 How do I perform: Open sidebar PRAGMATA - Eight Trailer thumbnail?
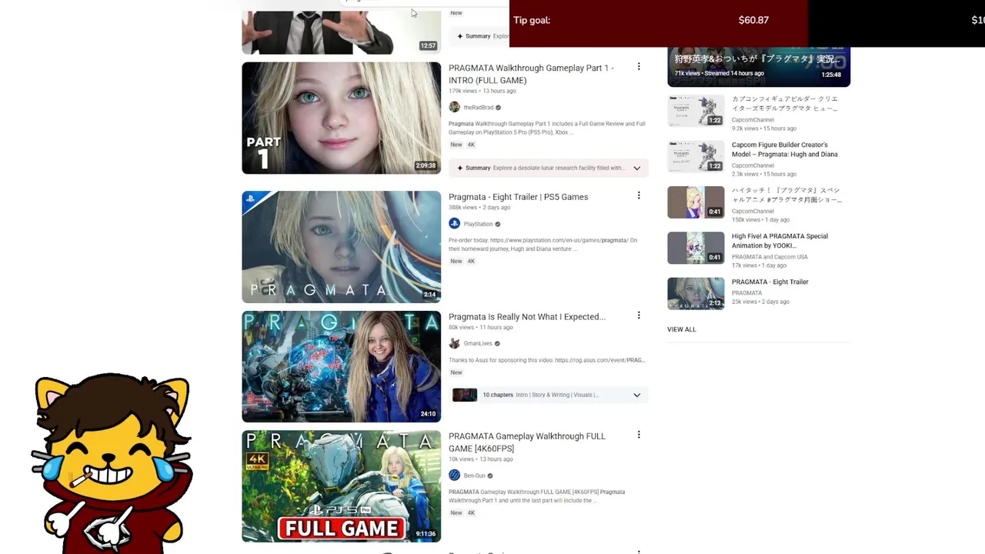696,293
